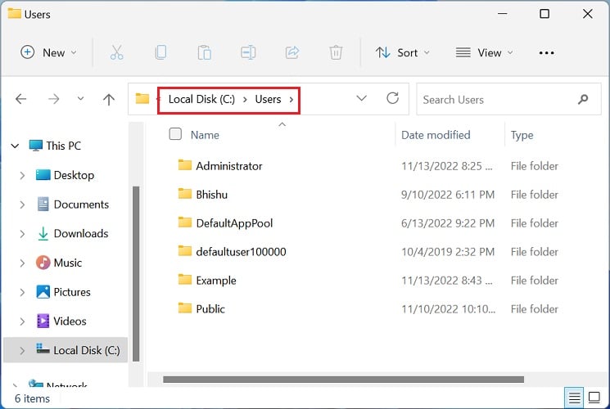Expand the Pictures tree node

click(x=22, y=292)
